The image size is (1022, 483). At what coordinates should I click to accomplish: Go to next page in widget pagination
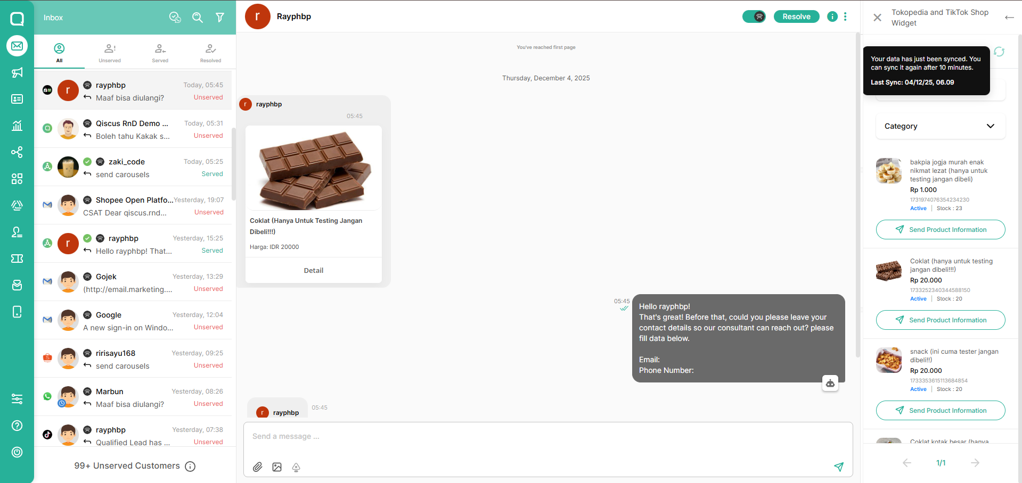tap(975, 463)
